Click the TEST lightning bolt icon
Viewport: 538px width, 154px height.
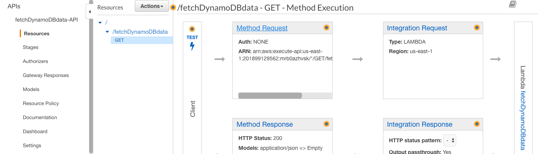pos(192,46)
